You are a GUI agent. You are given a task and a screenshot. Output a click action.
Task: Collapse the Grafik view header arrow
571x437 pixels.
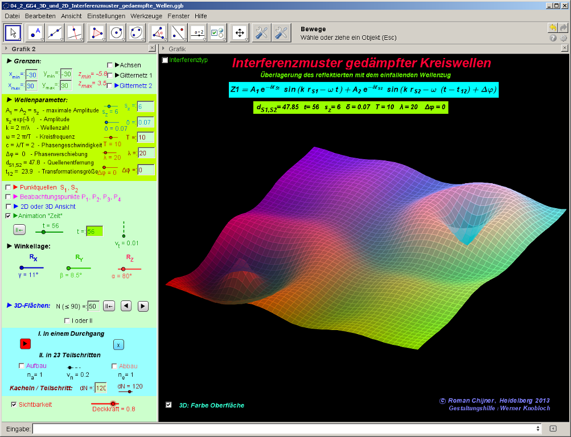click(x=163, y=49)
